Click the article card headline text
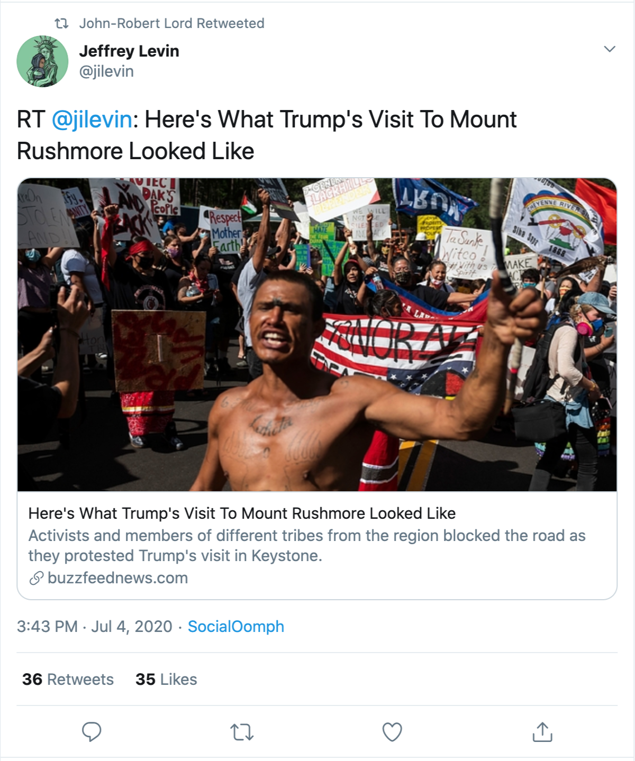 pos(242,514)
